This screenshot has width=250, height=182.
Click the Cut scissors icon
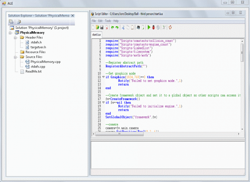coord(122,27)
